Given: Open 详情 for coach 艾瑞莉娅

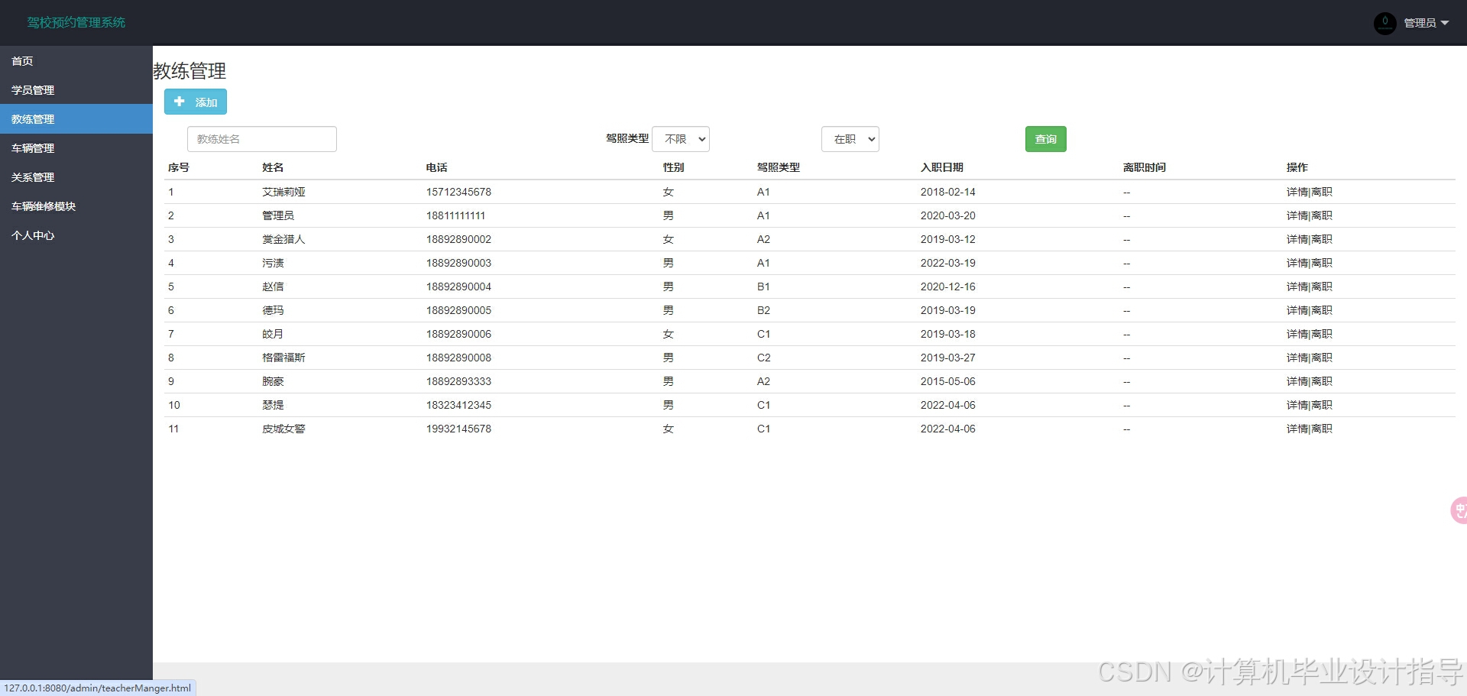Looking at the screenshot, I should 1297,192.
